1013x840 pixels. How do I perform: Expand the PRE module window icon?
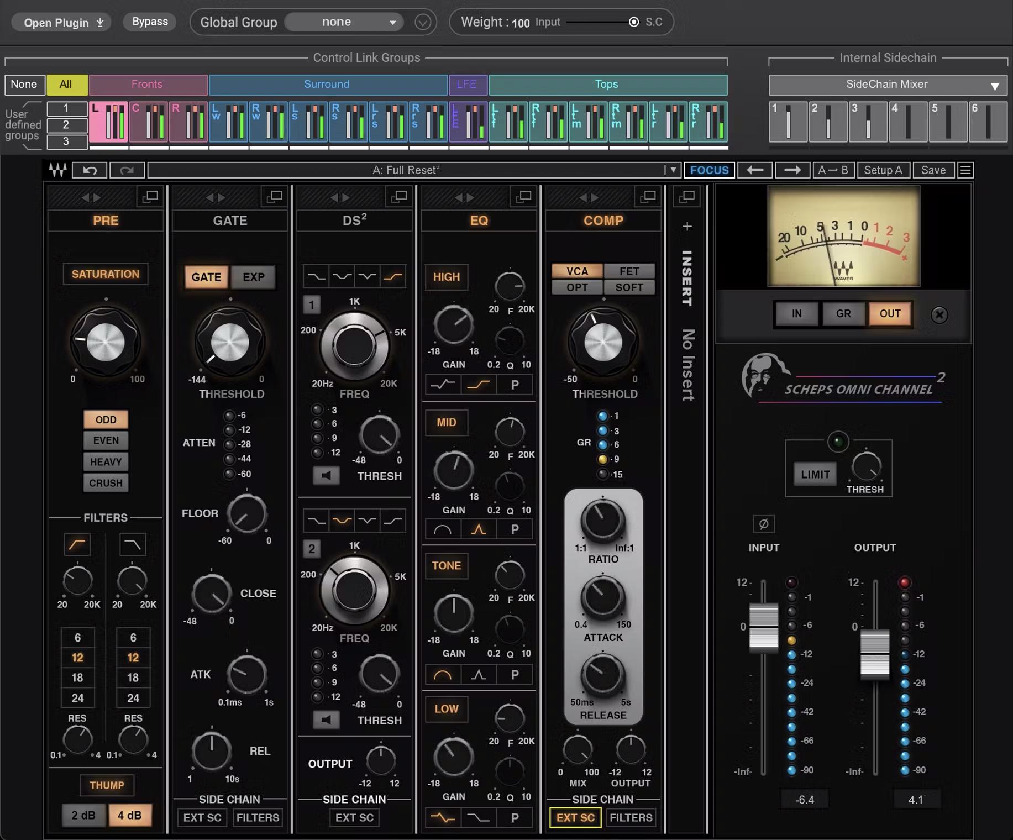click(x=150, y=196)
